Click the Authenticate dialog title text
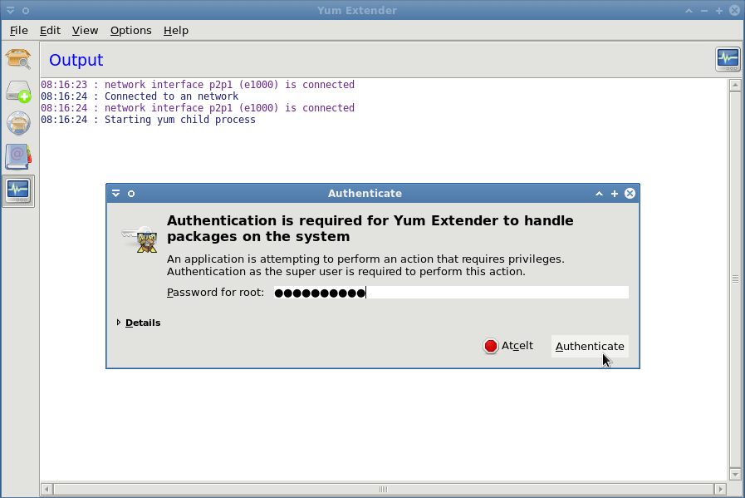This screenshot has height=498, width=745. pyautogui.click(x=365, y=194)
